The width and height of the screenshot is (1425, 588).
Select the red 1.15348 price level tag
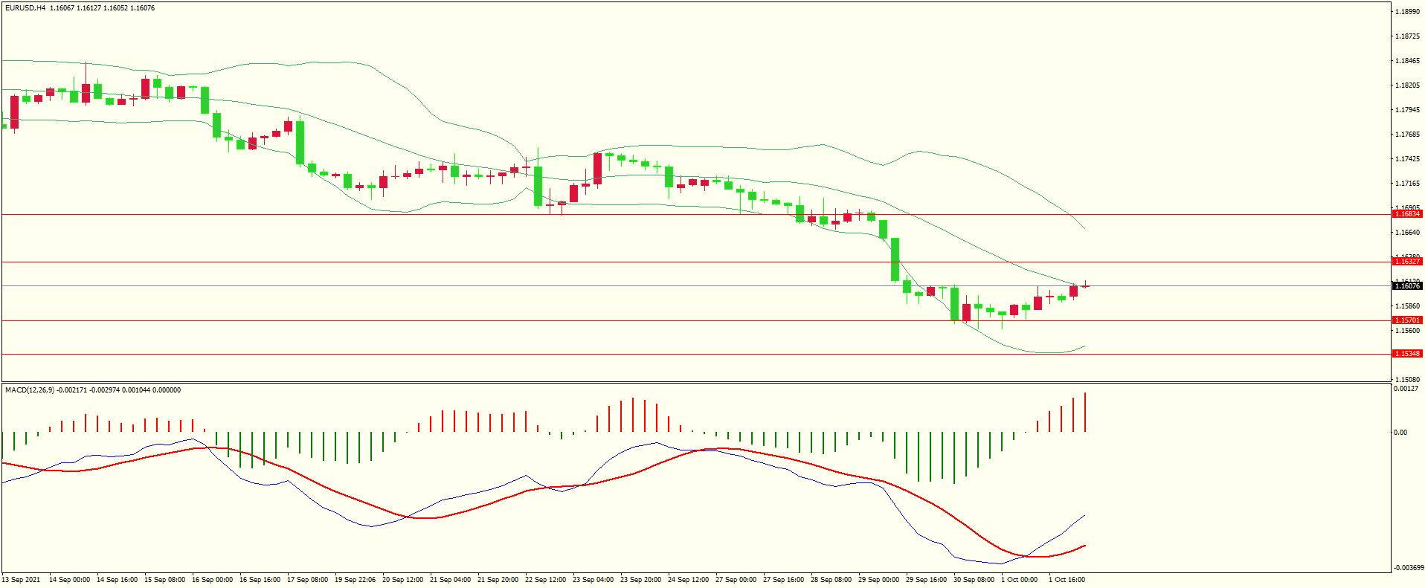click(x=1407, y=354)
